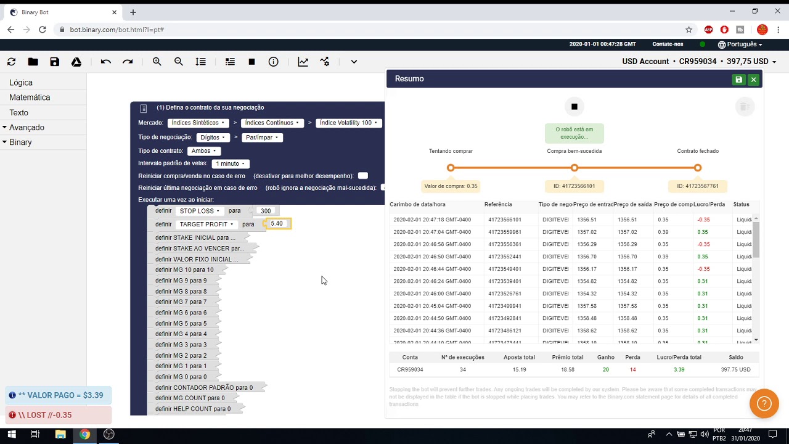
Task: Click the Chrome profile avatar
Action: point(762,30)
